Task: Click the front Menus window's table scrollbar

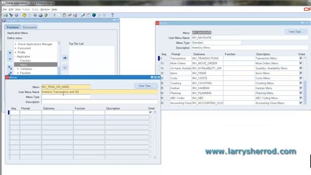Action: pos(155,135)
